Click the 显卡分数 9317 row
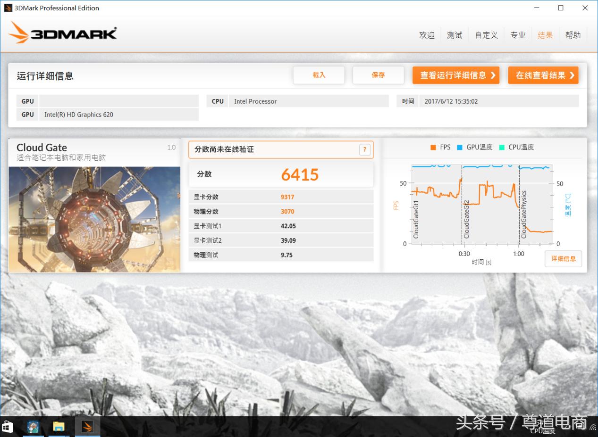The height and width of the screenshot is (437, 598). (x=281, y=197)
